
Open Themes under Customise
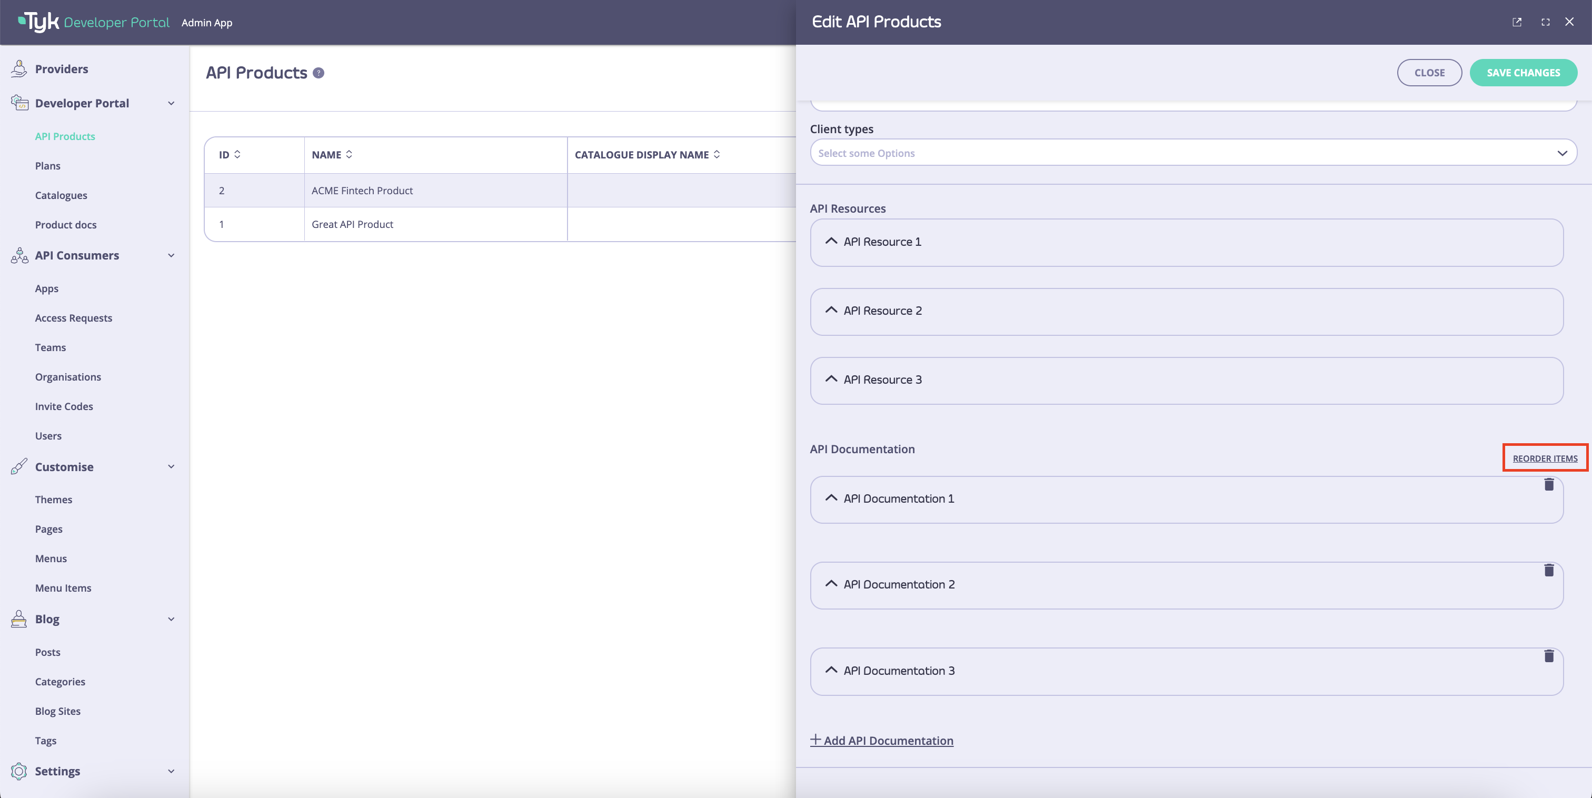click(54, 499)
